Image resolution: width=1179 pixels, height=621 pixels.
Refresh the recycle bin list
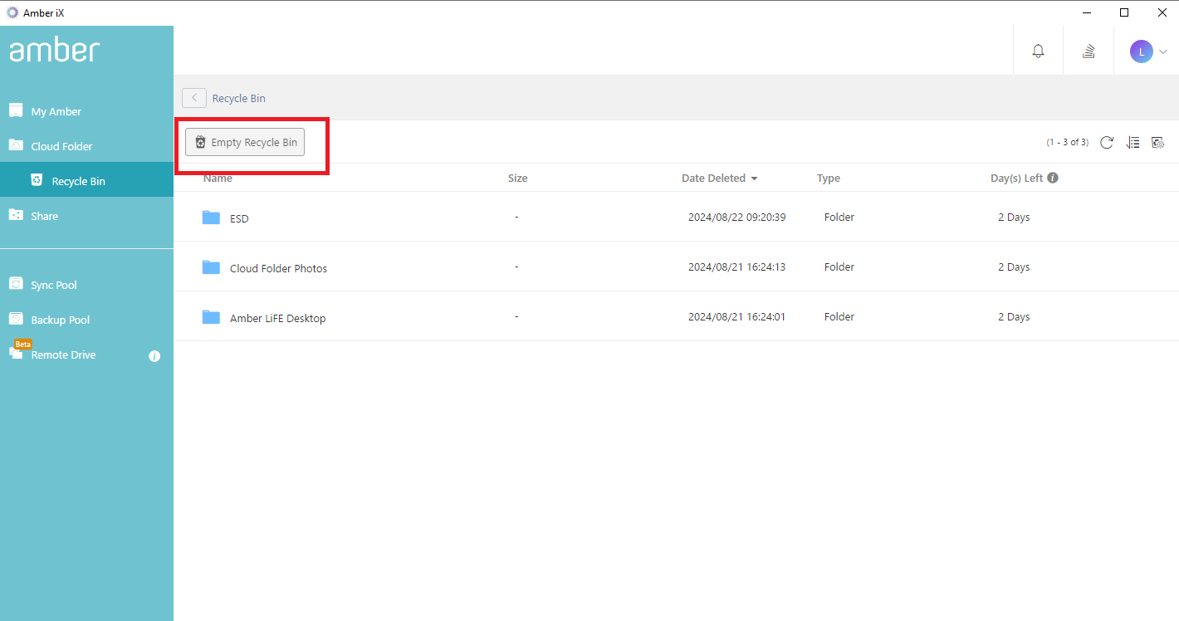pyautogui.click(x=1107, y=143)
